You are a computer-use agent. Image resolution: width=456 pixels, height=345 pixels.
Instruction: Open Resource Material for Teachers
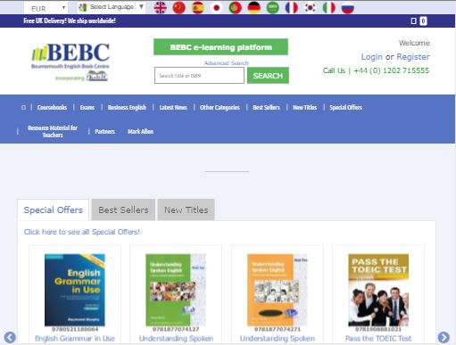[x=53, y=131]
